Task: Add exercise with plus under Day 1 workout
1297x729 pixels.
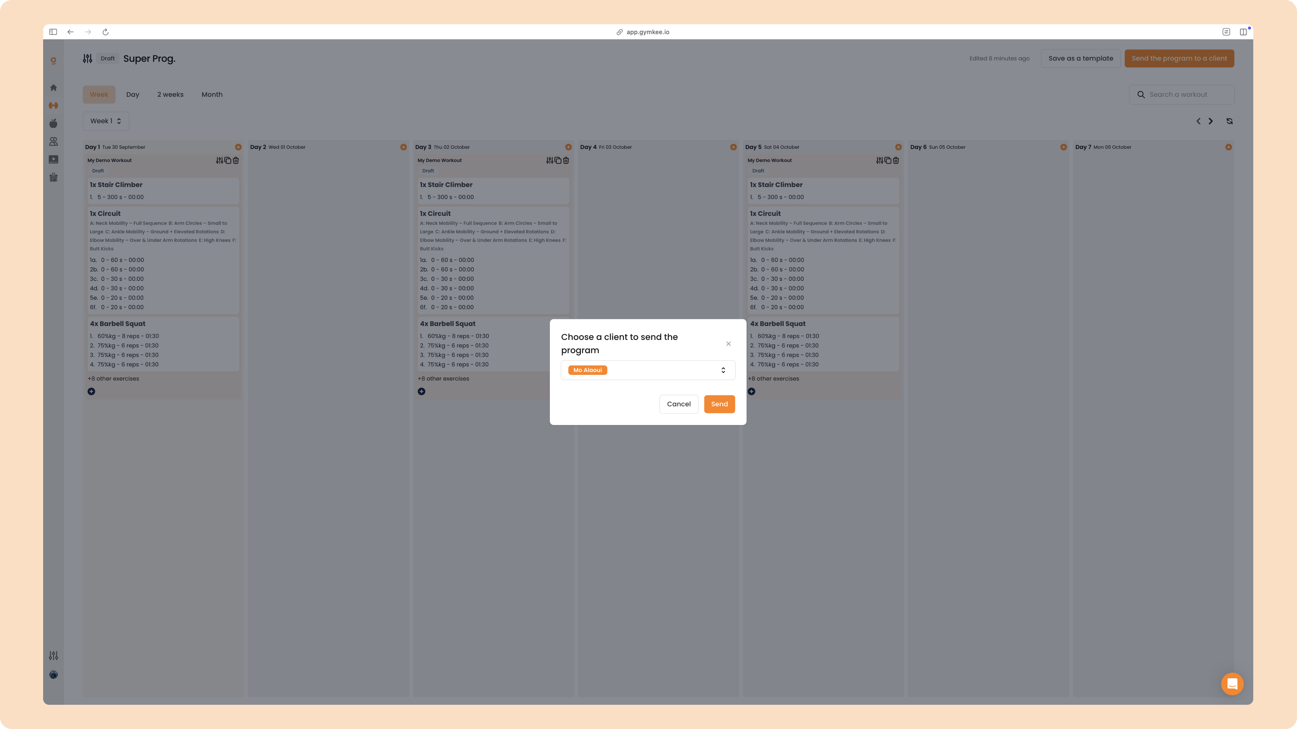Action: click(x=91, y=391)
